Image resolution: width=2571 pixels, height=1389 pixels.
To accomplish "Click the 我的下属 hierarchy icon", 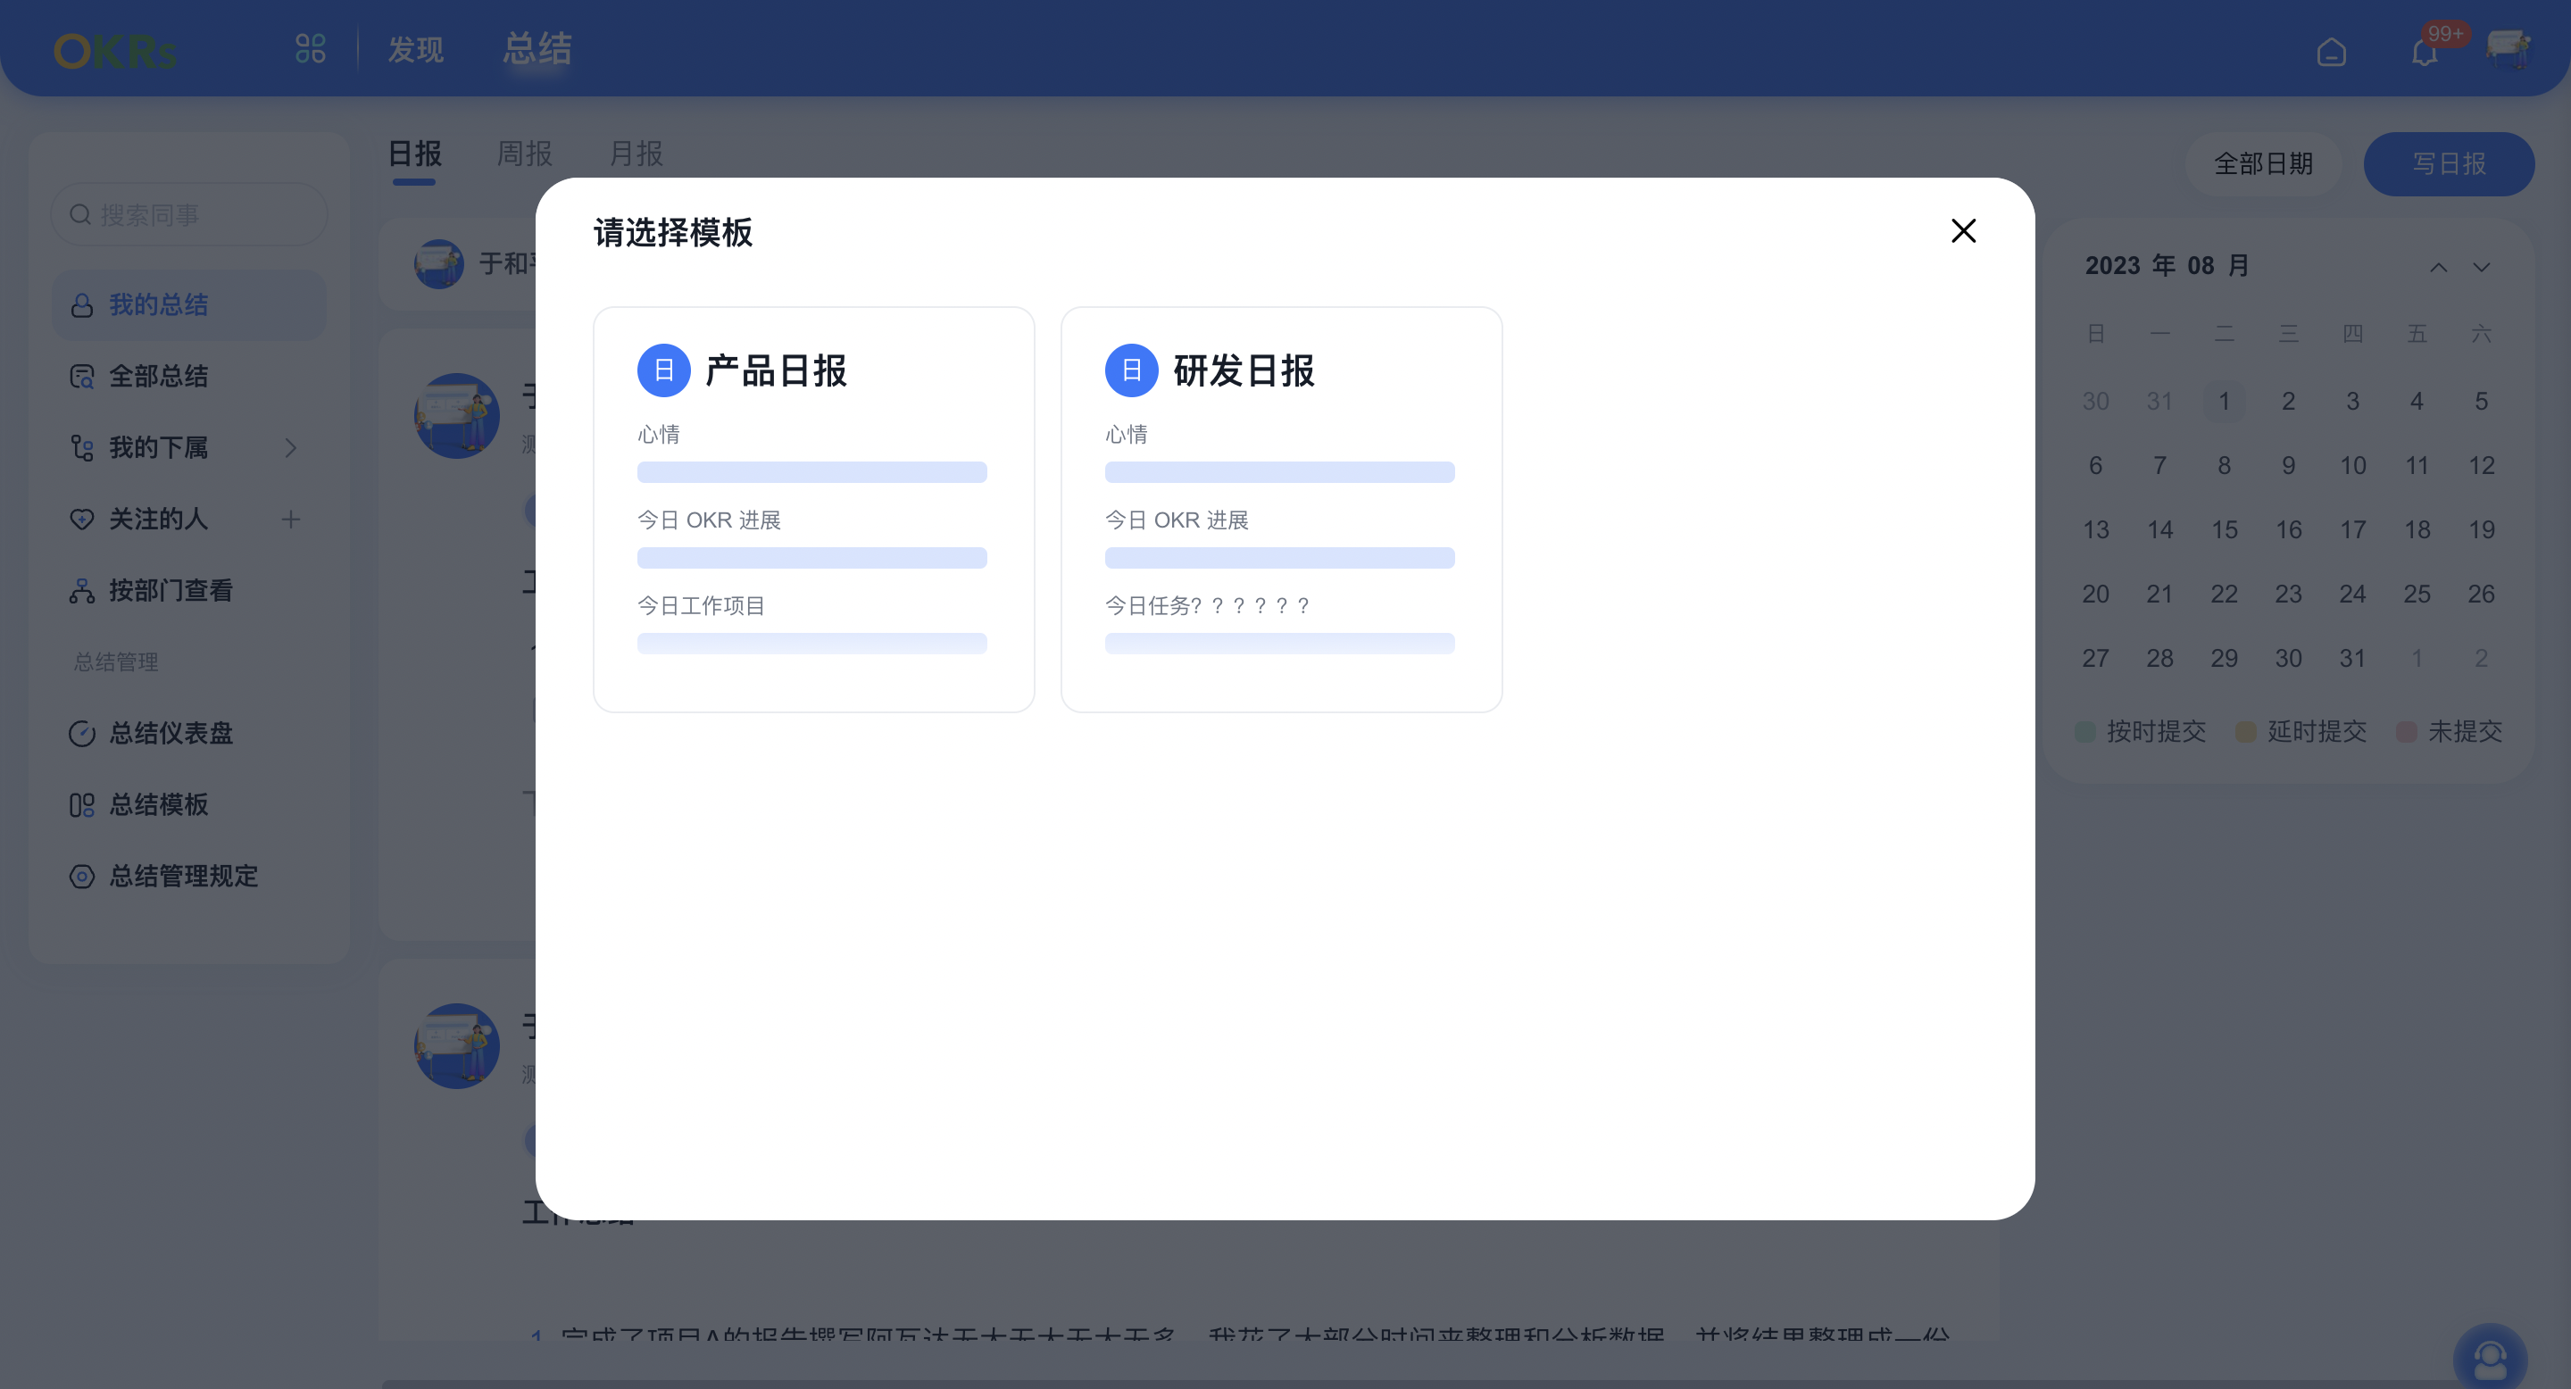I will [82, 448].
